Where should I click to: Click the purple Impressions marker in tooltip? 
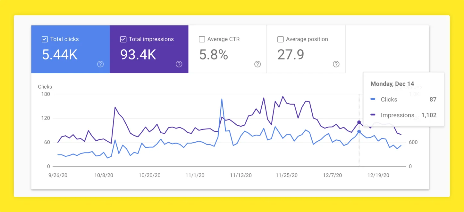373,115
